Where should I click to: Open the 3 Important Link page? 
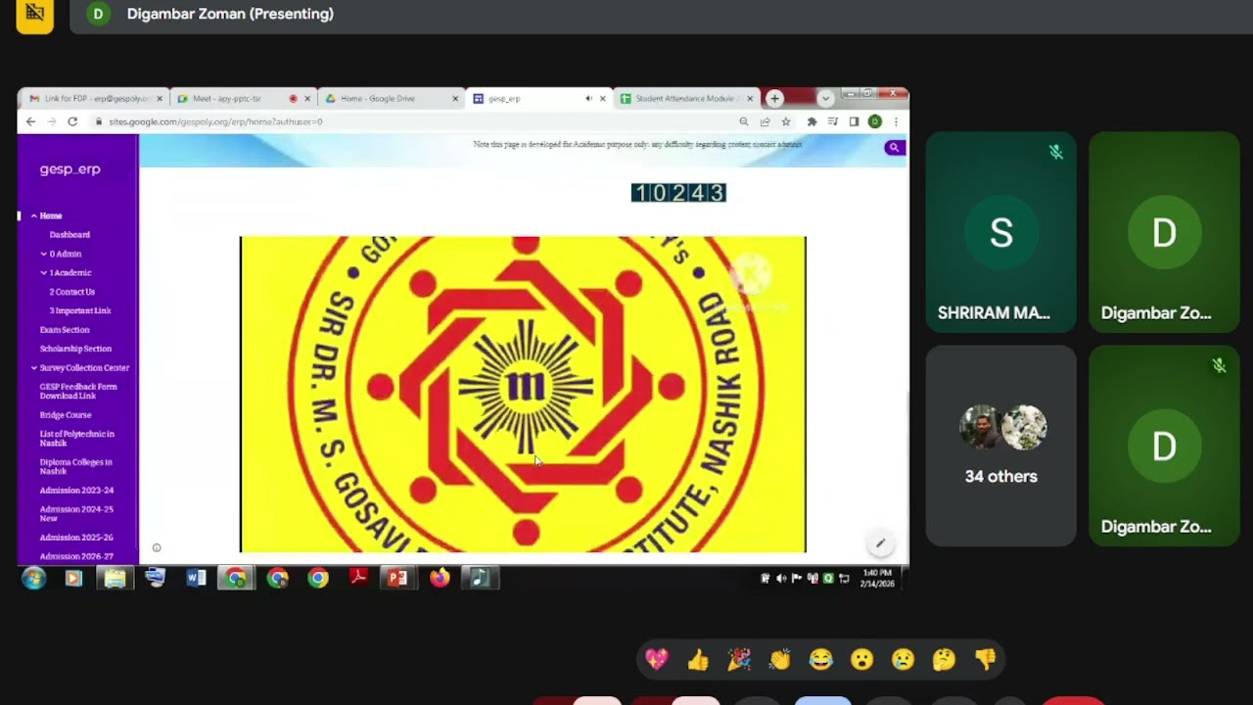(80, 310)
